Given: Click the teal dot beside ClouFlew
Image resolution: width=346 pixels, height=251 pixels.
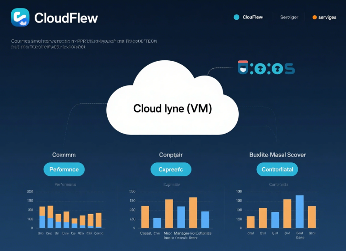Looking at the screenshot, I should 236,17.
